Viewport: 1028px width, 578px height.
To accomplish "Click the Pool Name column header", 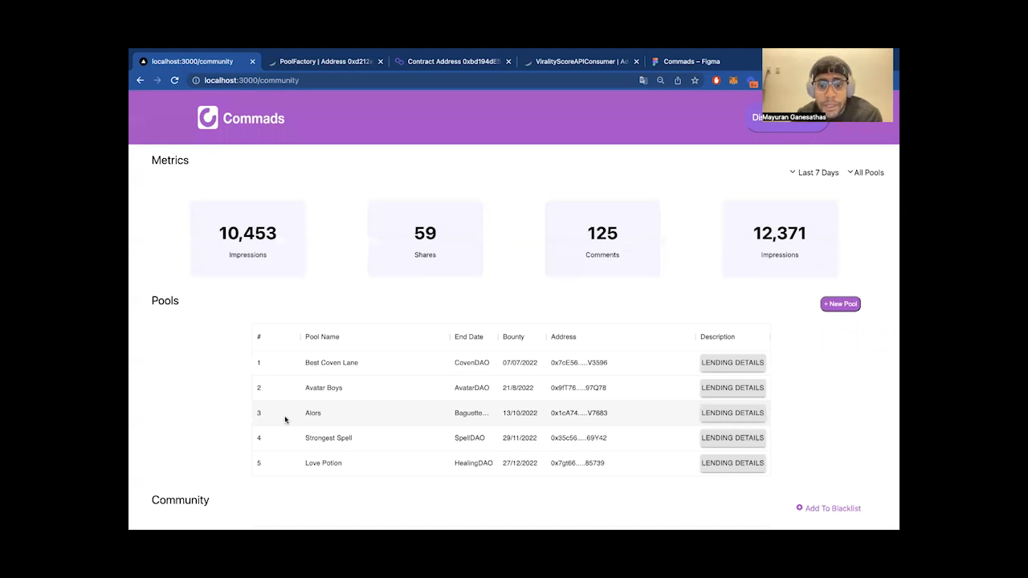I will point(322,336).
